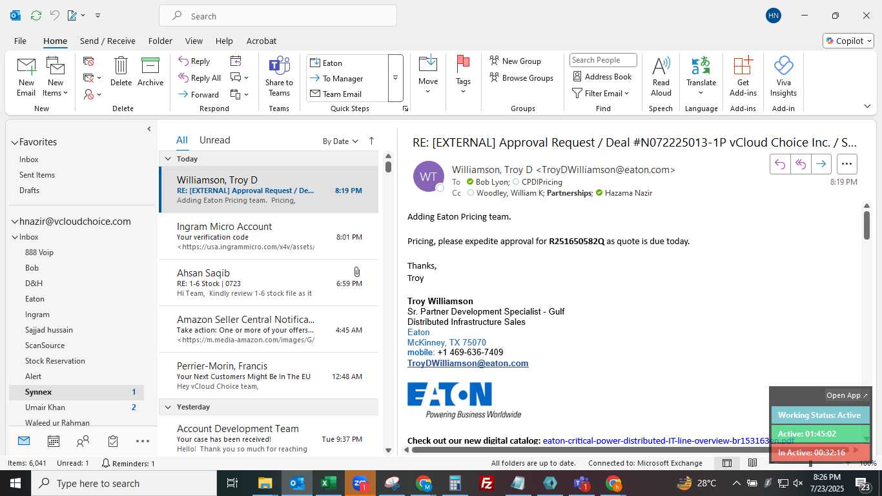Open the Acrobat tab
The height and width of the screenshot is (496, 882).
[262, 41]
